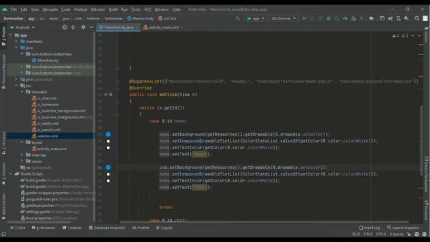Open the TODO tool window button

coord(17,228)
